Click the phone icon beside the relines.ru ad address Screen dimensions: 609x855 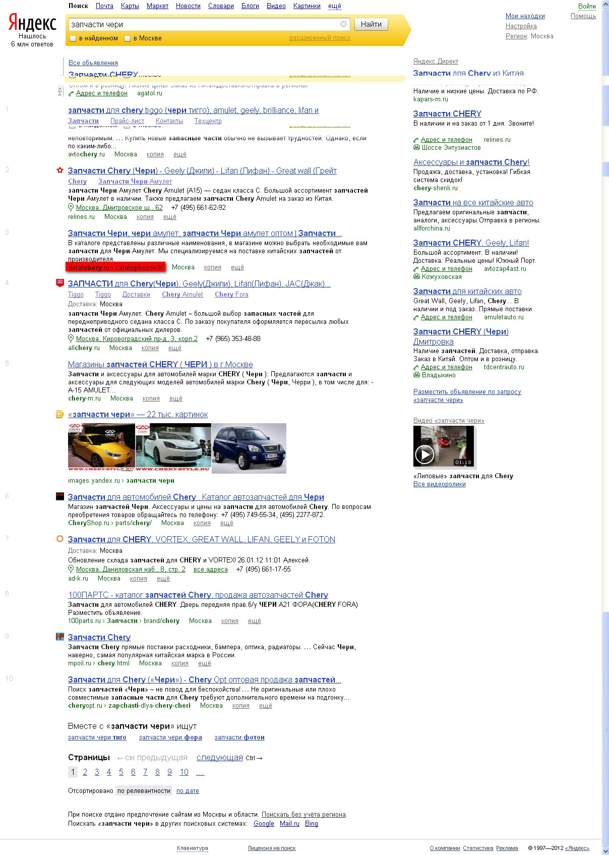416,140
